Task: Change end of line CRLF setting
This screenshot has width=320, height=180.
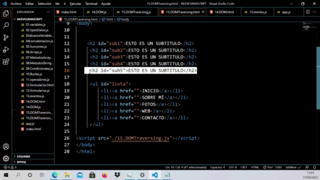Action: [x=243, y=167]
